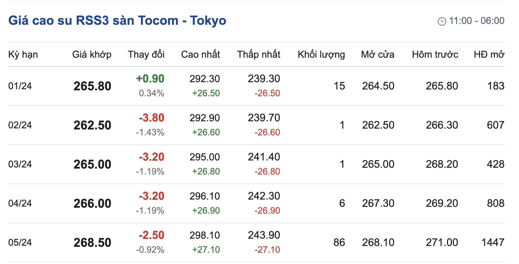Select the 02/24 contract row
The image size is (519, 264).
20,125
